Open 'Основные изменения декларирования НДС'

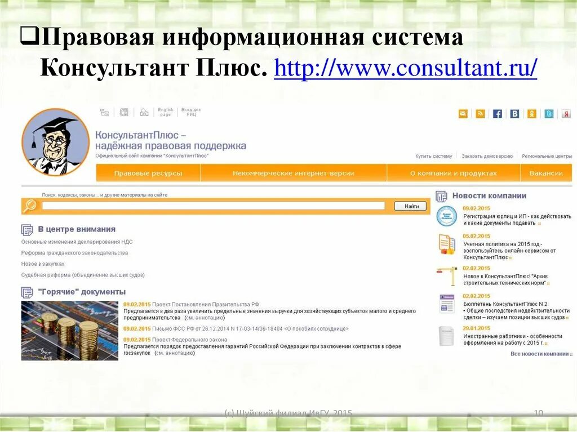click(x=77, y=242)
